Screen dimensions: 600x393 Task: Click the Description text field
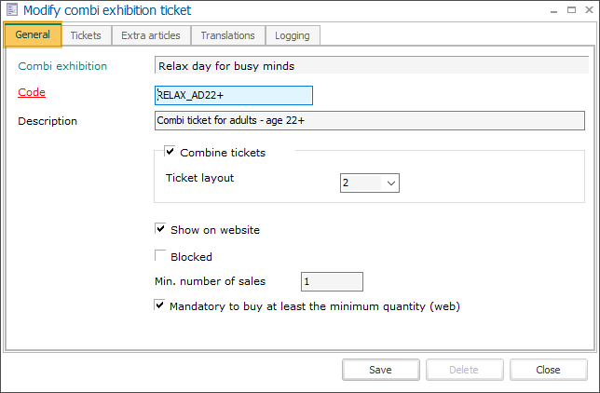(x=371, y=120)
